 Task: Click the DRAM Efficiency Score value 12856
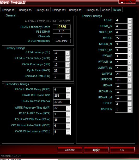(x=62, y=27)
